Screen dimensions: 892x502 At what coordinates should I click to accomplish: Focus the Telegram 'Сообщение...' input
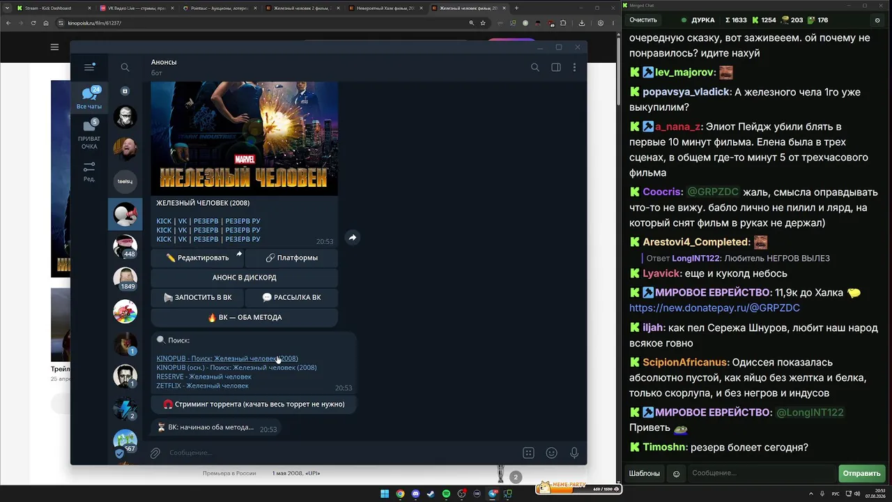(x=341, y=453)
